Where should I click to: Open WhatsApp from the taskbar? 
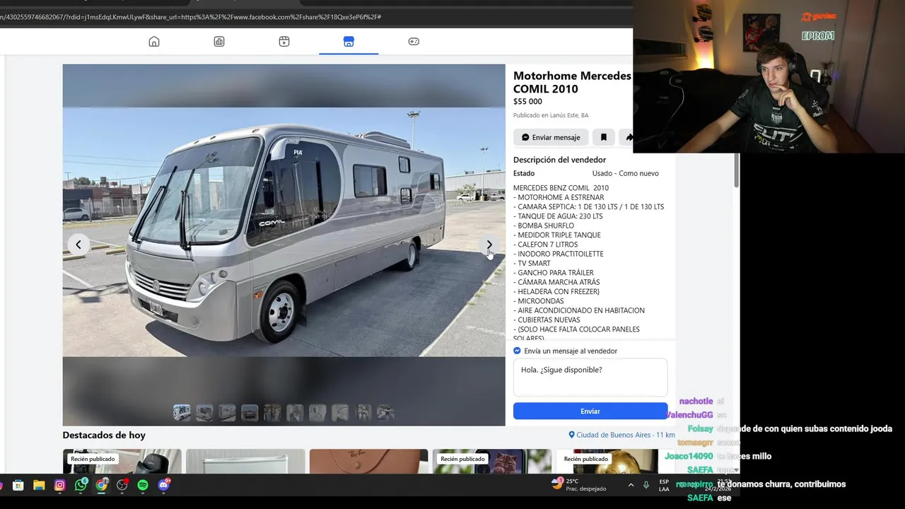coord(81,485)
